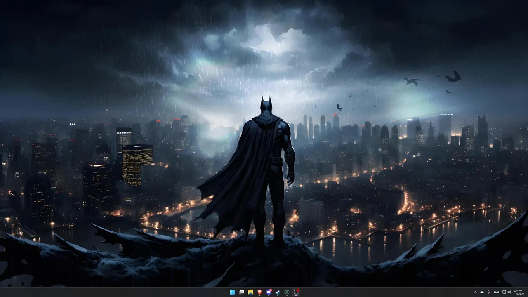Open the Windows Start menu
Viewport: 528px width, 297px height.
232,292
